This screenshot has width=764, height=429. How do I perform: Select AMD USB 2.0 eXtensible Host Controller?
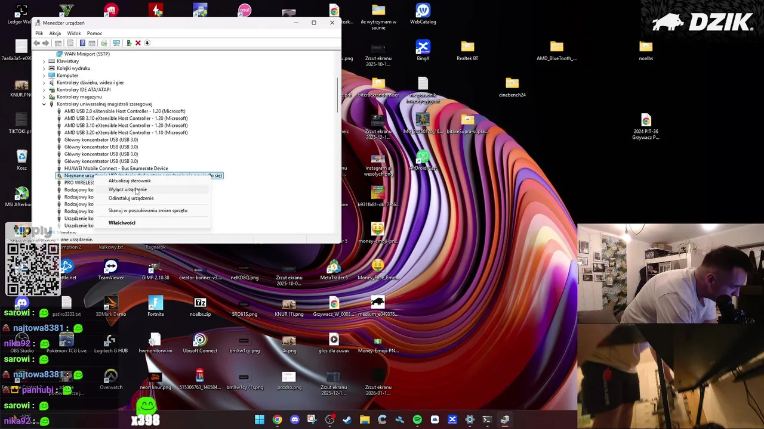pos(125,111)
